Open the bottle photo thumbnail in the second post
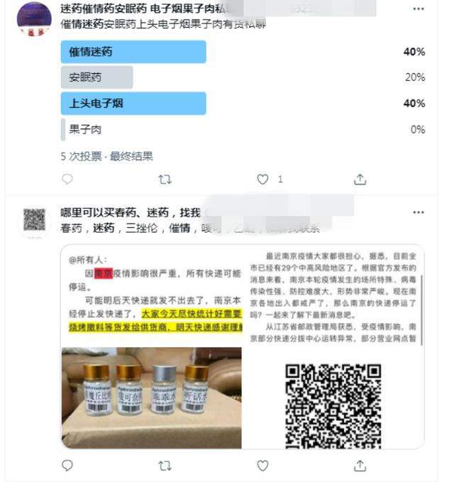Image resolution: width=454 pixels, height=482 pixels. pos(151,398)
